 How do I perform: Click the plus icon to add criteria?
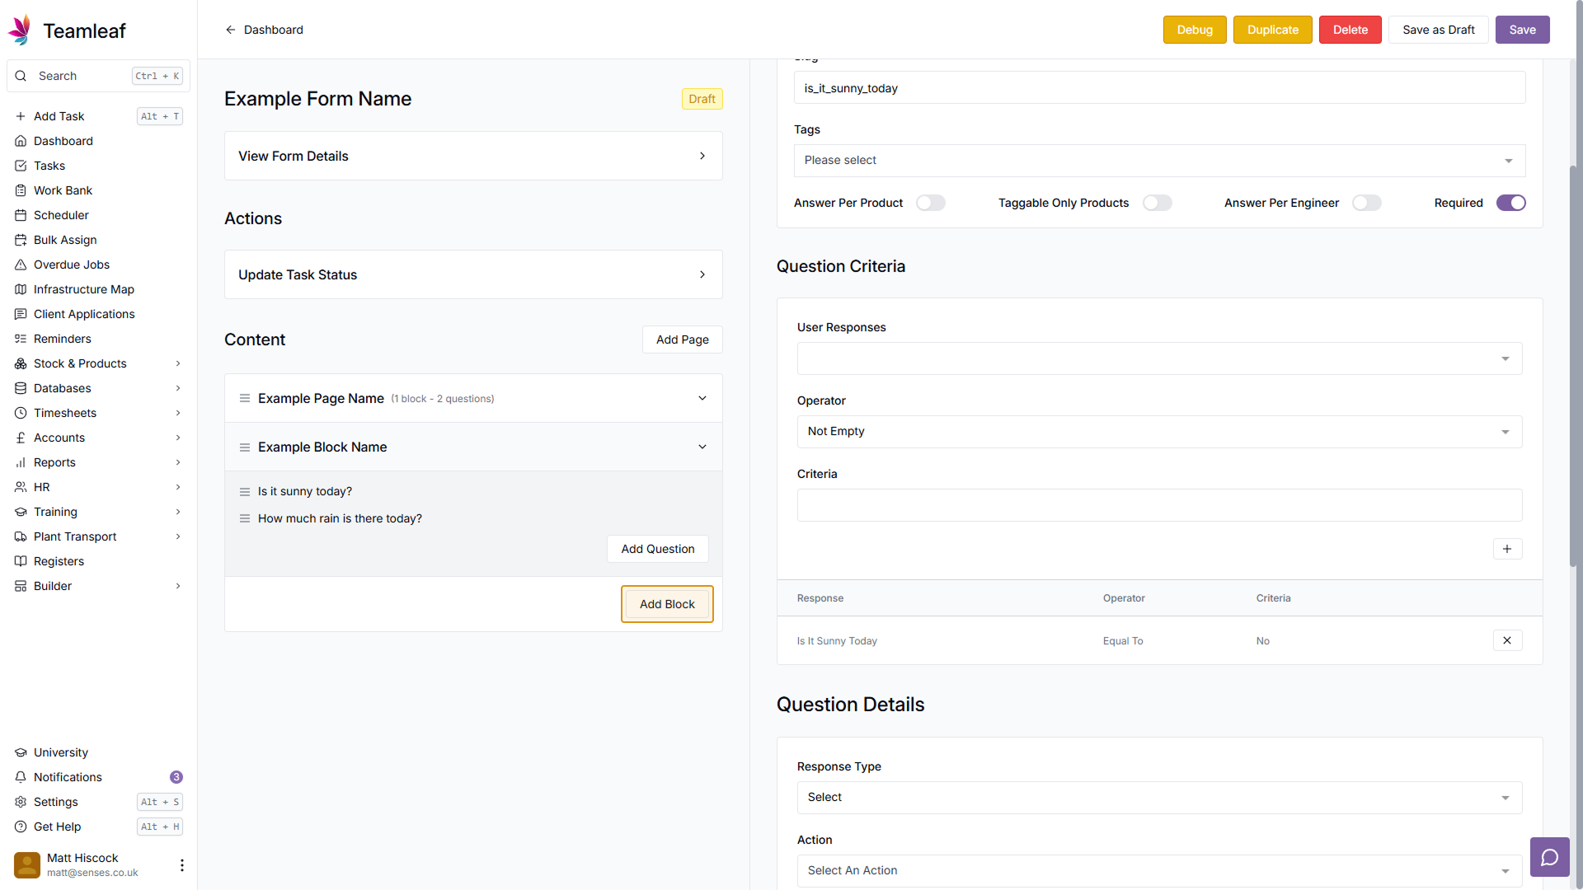click(1506, 549)
